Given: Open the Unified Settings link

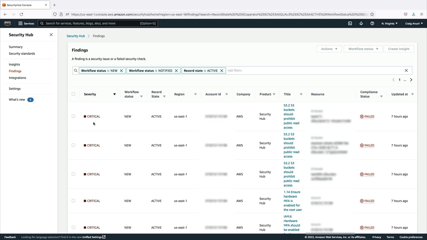Looking at the screenshot, I should (94, 237).
